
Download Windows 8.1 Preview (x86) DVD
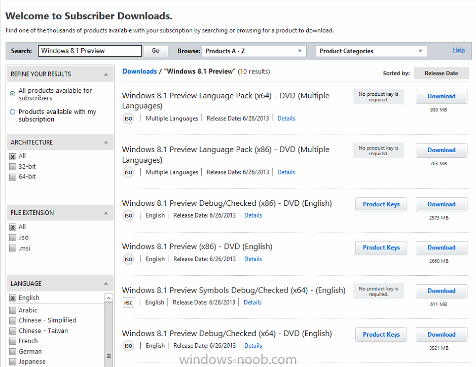pyautogui.click(x=442, y=248)
